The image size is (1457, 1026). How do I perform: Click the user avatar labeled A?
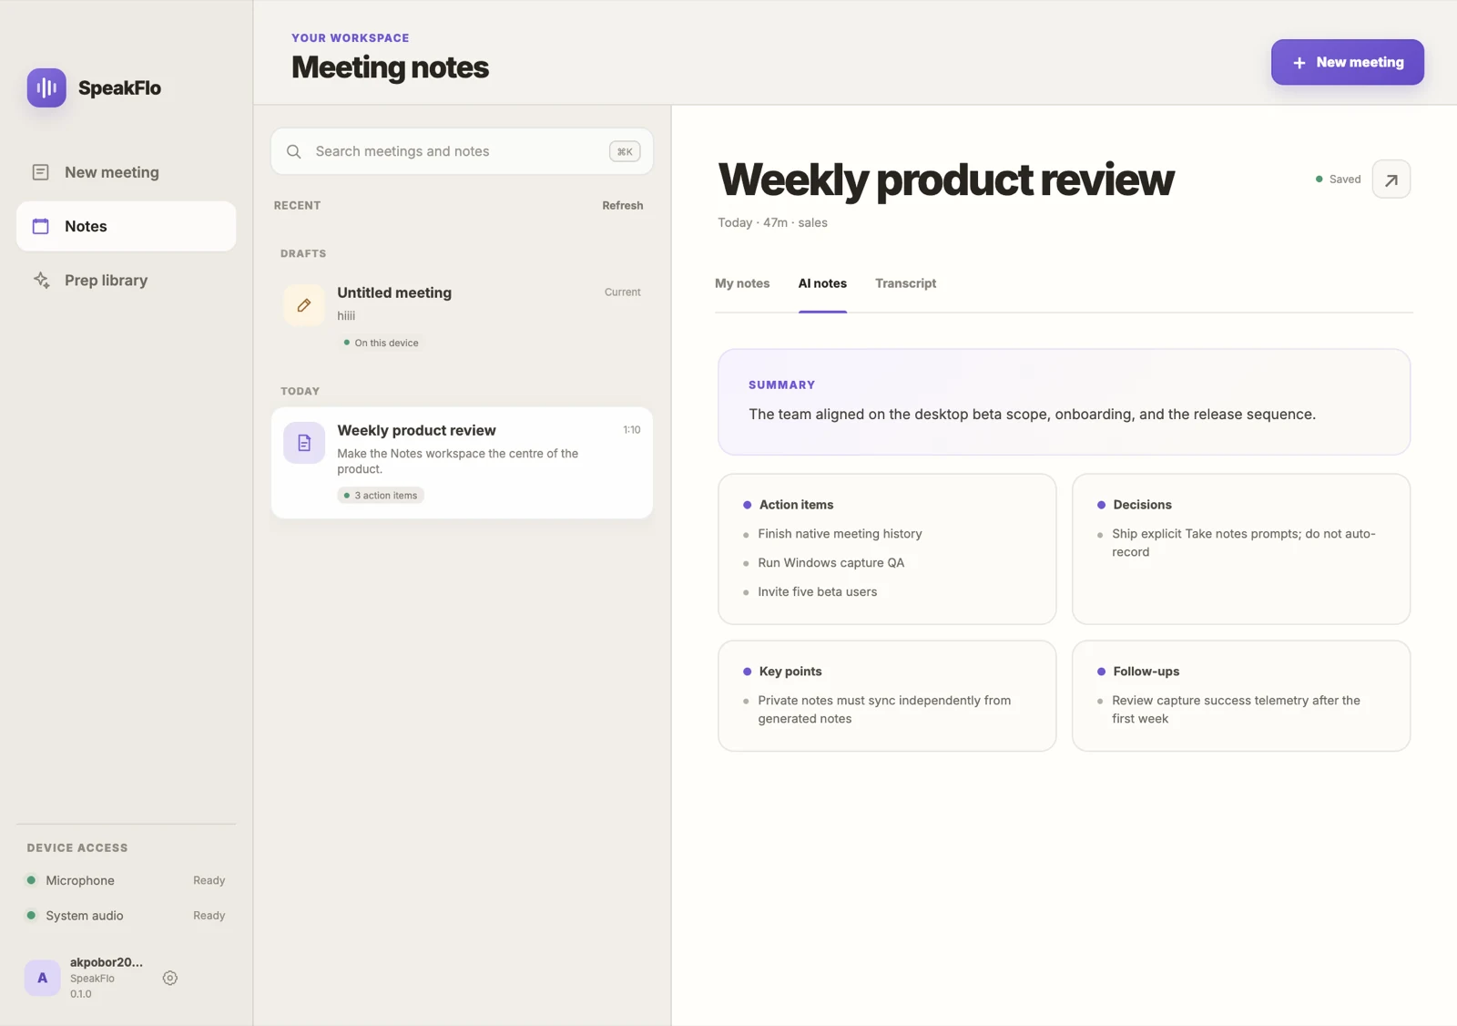click(x=42, y=978)
